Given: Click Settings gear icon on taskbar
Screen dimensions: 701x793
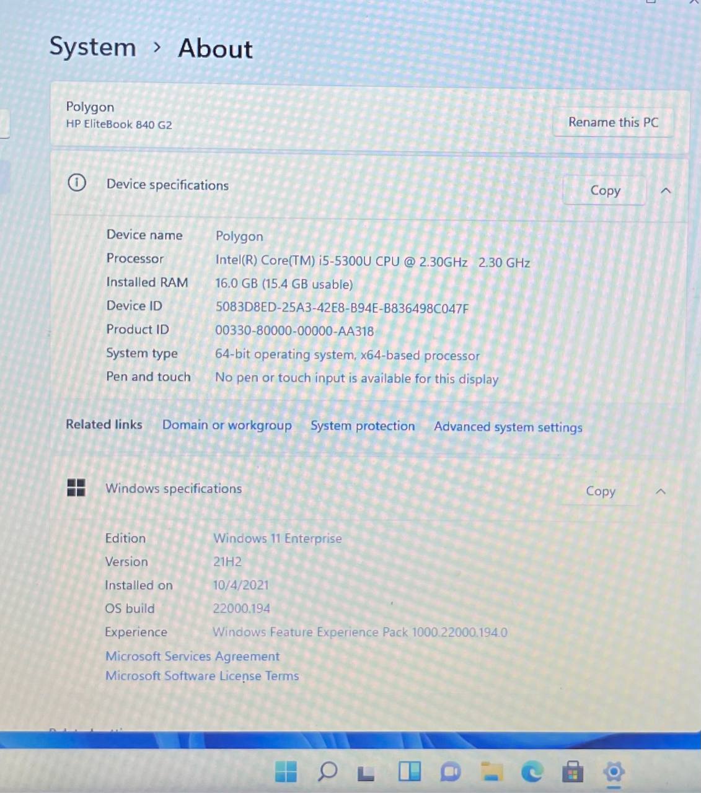Looking at the screenshot, I should click(x=614, y=772).
